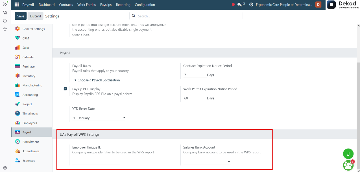The width and height of the screenshot is (360, 172).
Task: Click the General Settings icon in sidebar
Action: pos(18,29)
